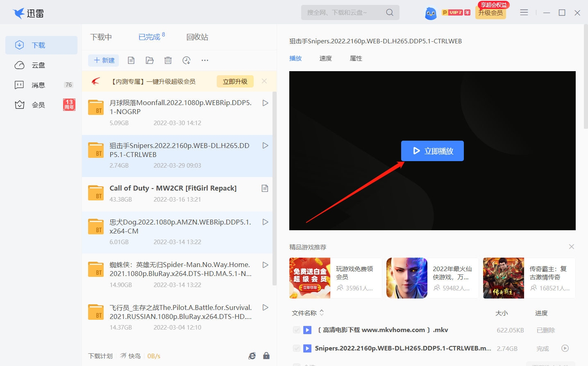
Task: Click the download list vertical scrollbar
Action: [x=275, y=188]
